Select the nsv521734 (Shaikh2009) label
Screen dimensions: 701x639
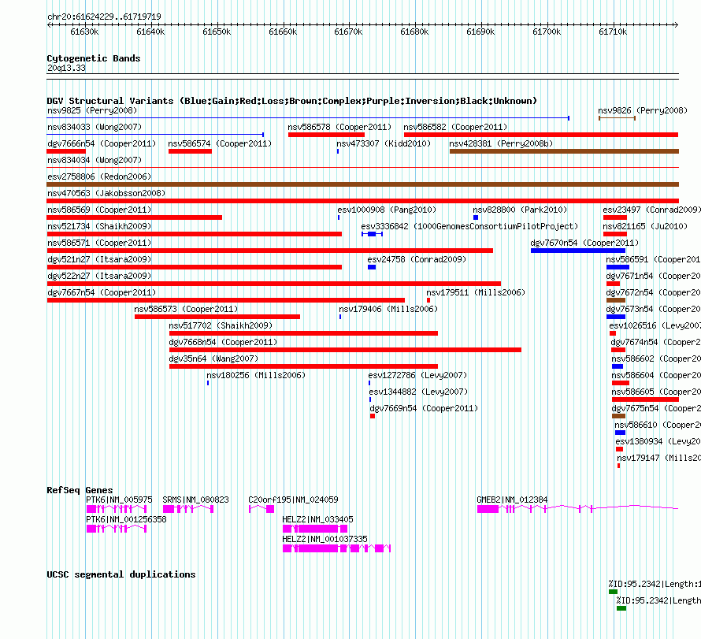coord(99,226)
